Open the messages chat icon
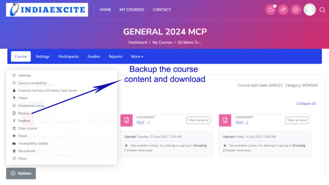 pyautogui.click(x=283, y=10)
